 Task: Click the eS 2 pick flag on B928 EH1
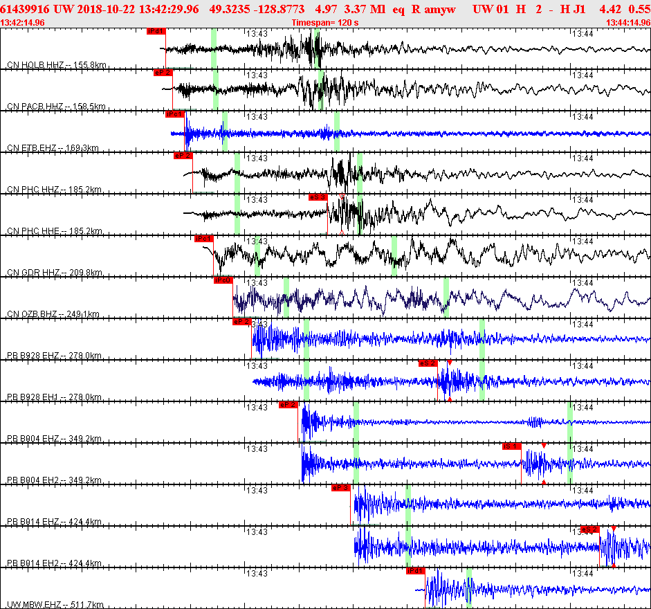[x=428, y=363]
